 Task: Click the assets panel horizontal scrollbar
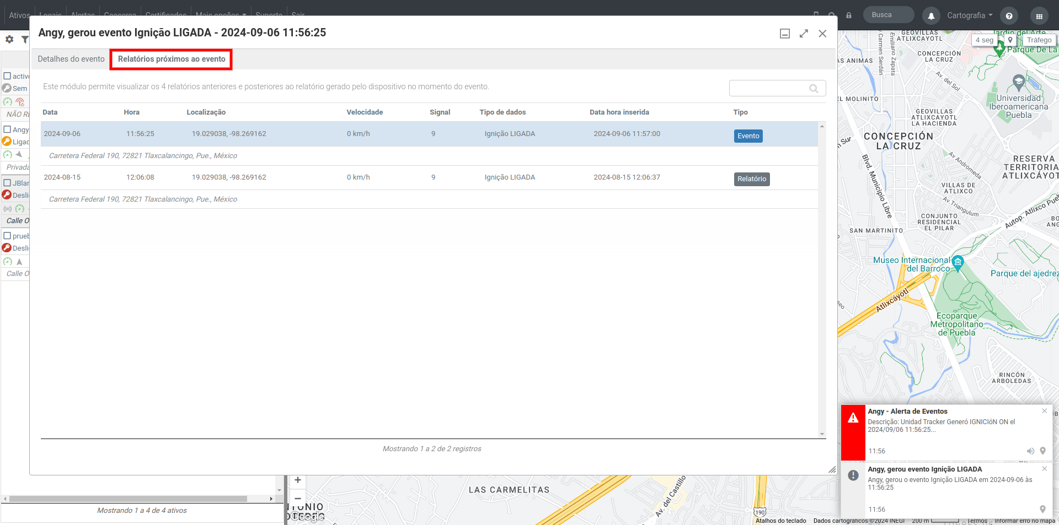tap(128, 499)
